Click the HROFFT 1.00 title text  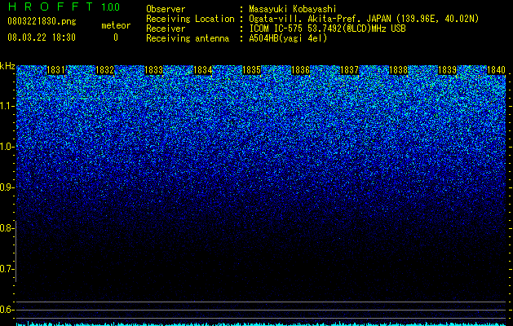64,7
